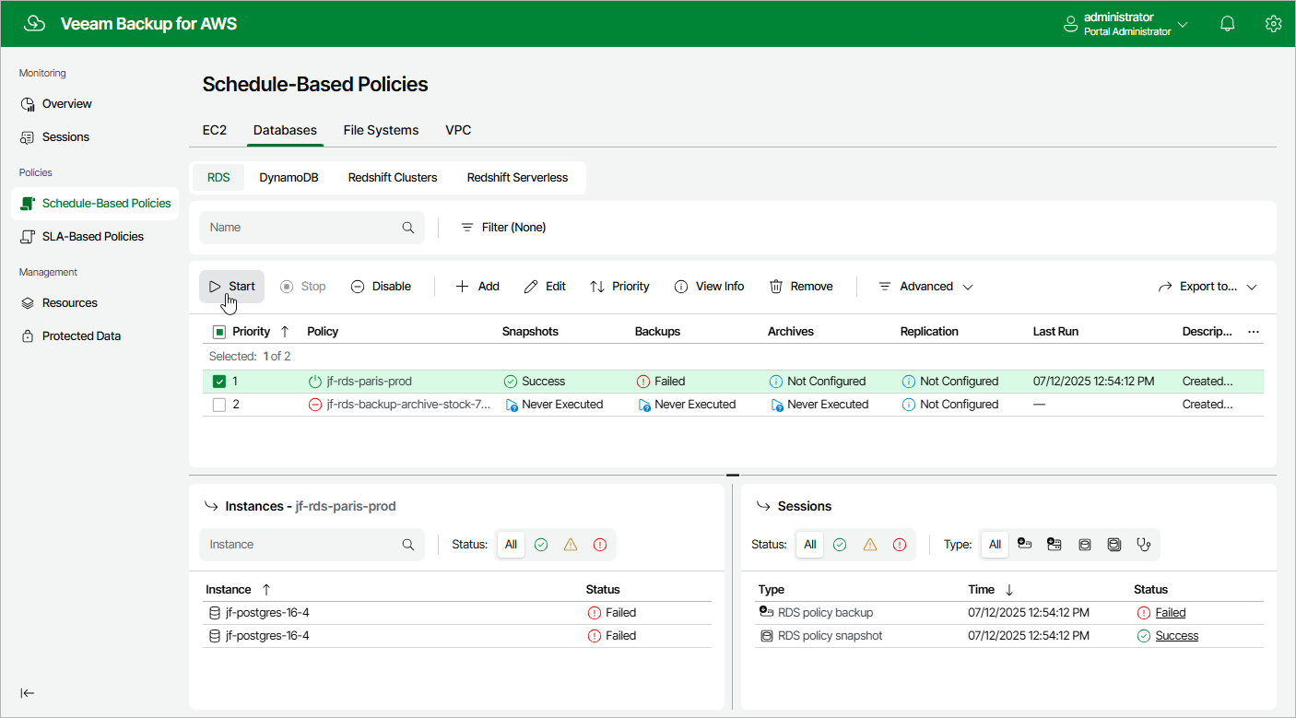The image size is (1296, 718).
Task: Click the Remove trash icon button
Action: 801,287
